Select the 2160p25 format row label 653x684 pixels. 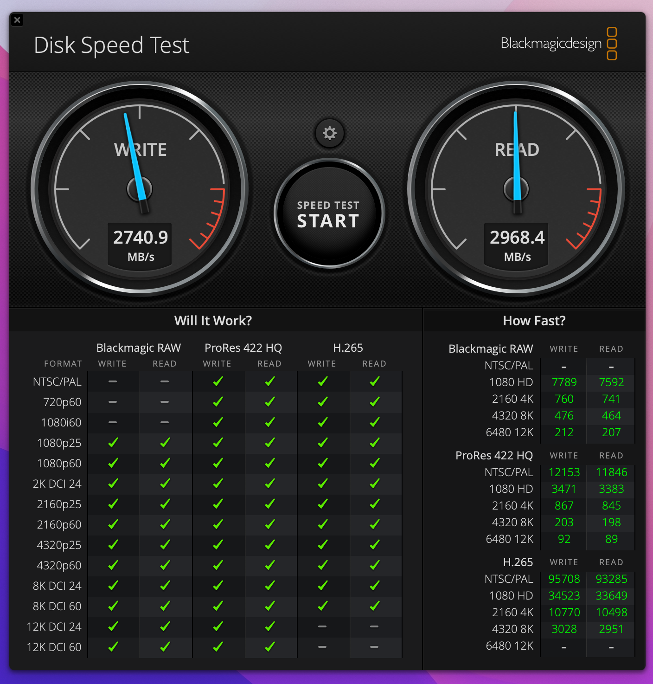pos(59,504)
